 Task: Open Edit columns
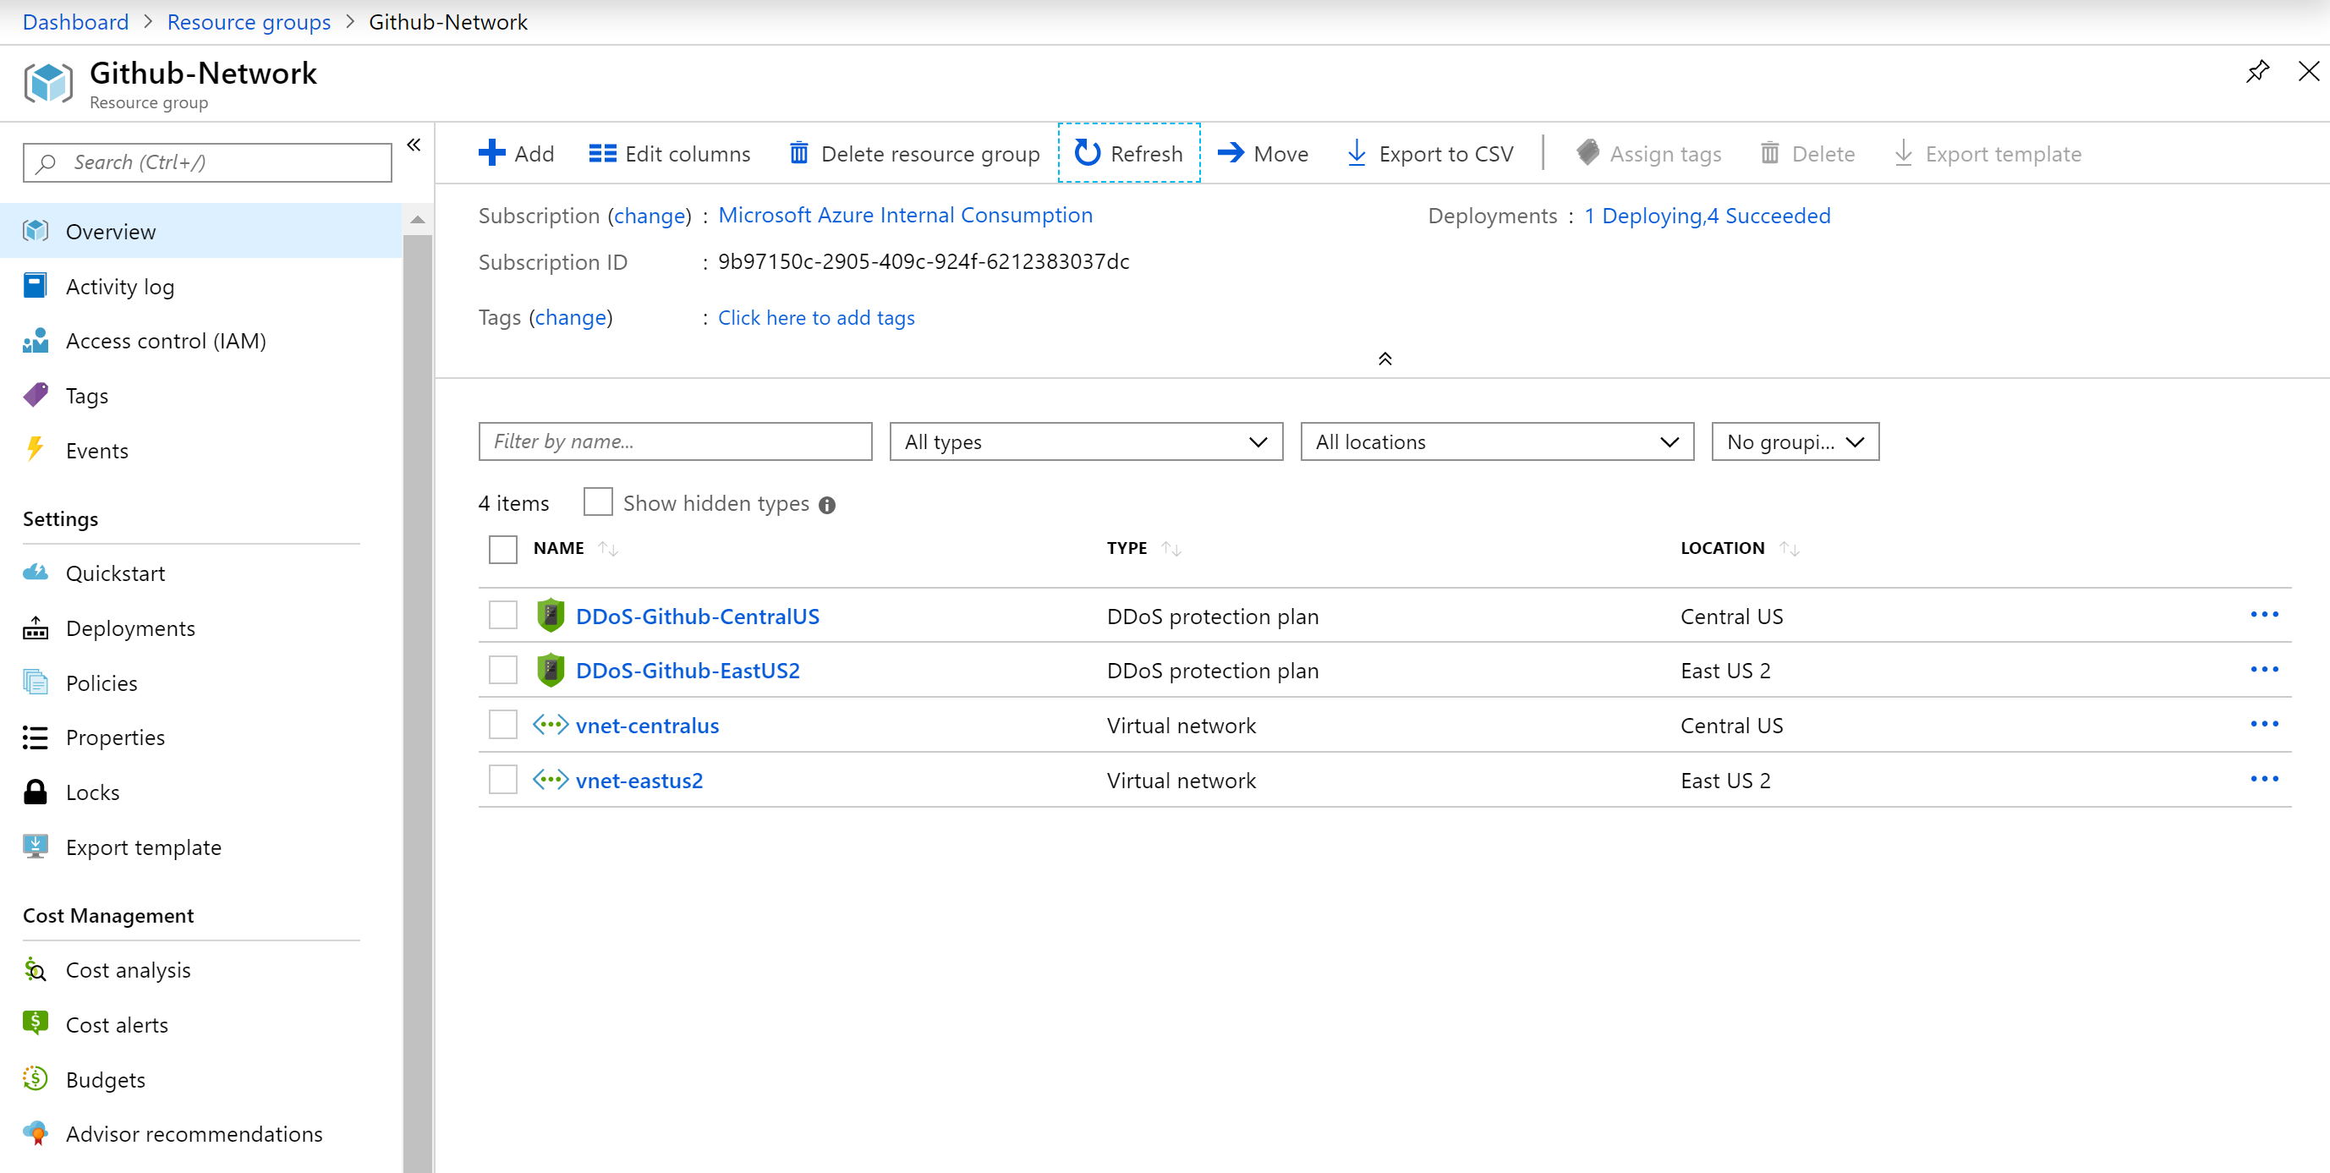pos(669,154)
